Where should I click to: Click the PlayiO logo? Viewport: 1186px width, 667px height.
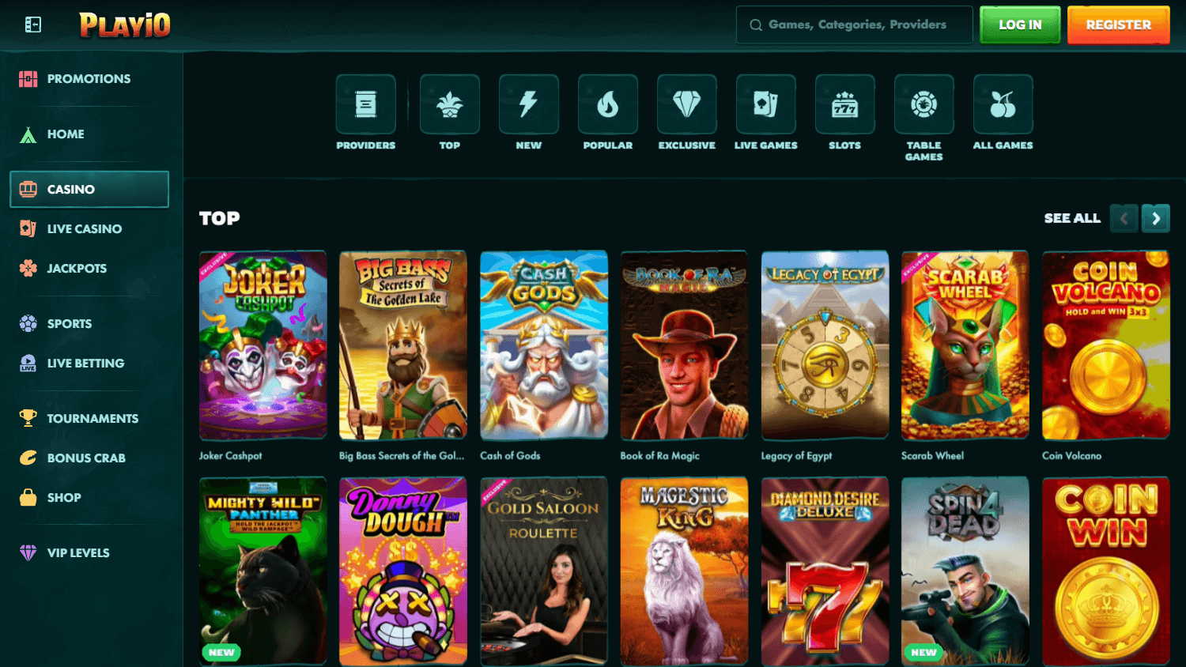[x=125, y=25]
